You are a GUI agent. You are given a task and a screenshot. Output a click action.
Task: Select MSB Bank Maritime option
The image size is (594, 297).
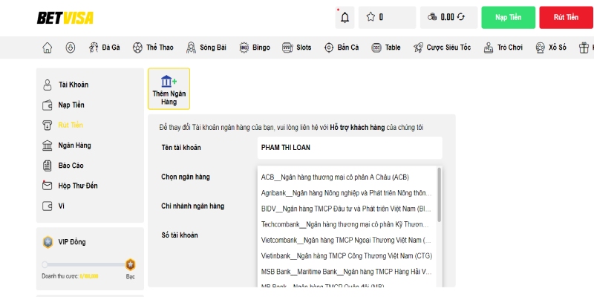(x=347, y=272)
